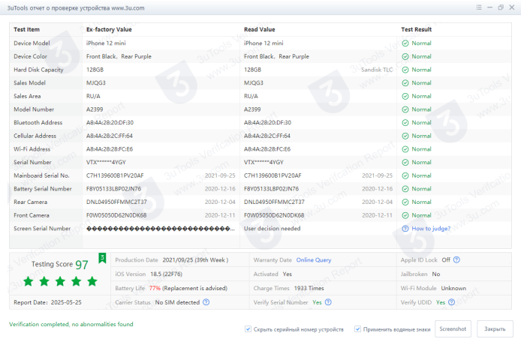Click the green 3uTools badge beside Testing Score
The width and height of the screenshot is (521, 345).
102,258
